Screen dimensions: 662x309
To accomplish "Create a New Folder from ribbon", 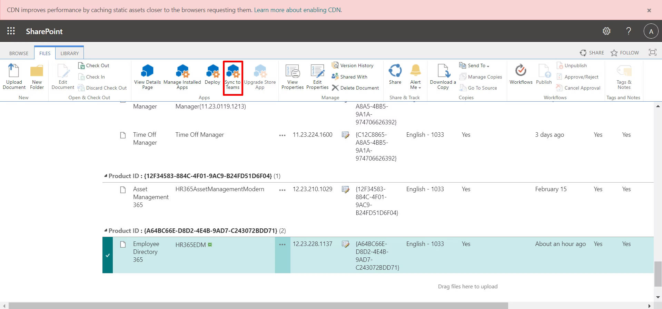I will pos(37,76).
